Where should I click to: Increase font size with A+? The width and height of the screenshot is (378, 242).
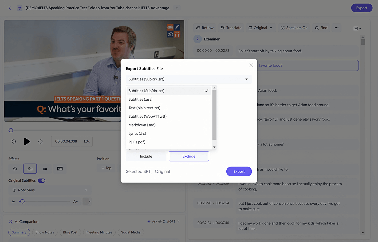76,201
